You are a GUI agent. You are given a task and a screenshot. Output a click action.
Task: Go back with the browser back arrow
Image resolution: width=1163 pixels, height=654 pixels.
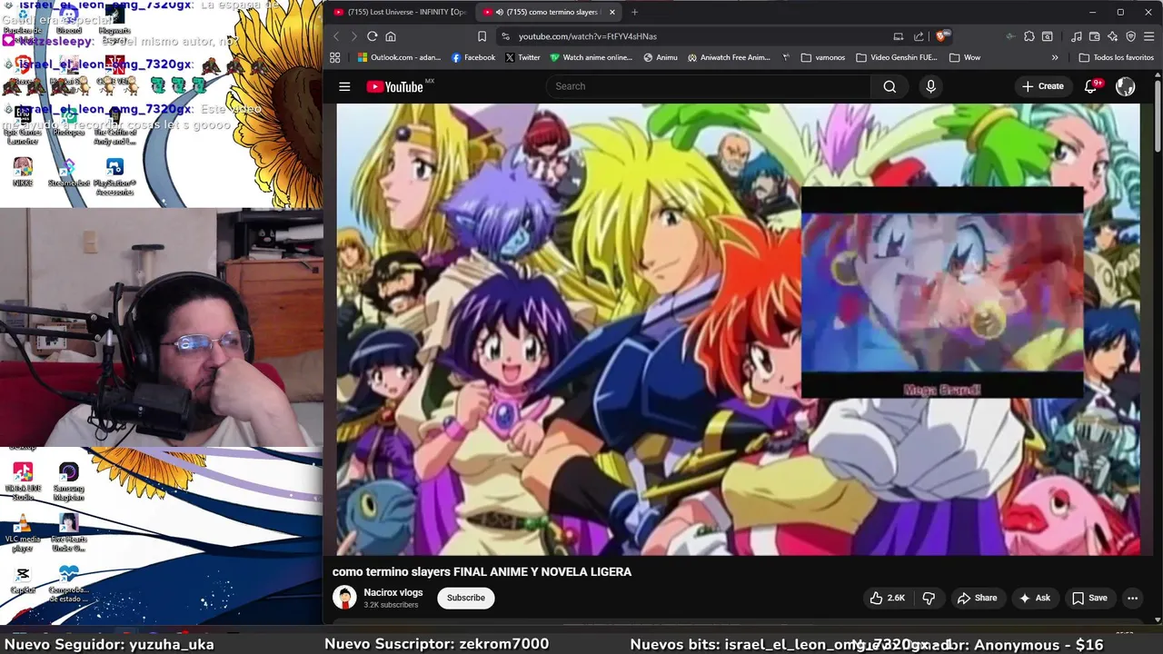click(335, 36)
